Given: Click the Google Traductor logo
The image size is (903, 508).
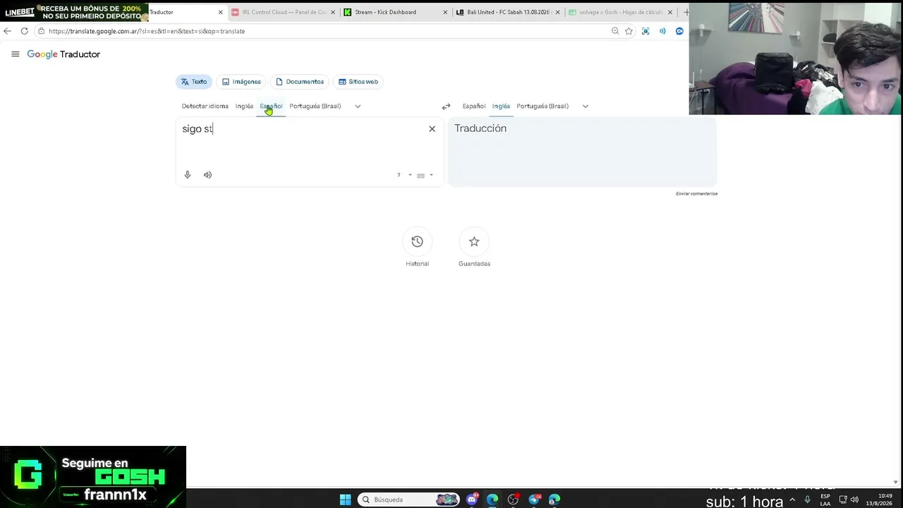Looking at the screenshot, I should [63, 54].
